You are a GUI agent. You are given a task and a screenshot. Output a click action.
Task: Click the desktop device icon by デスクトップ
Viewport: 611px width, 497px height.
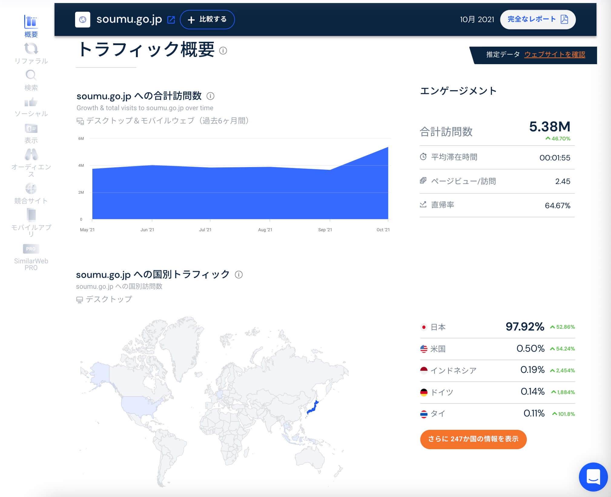point(79,300)
